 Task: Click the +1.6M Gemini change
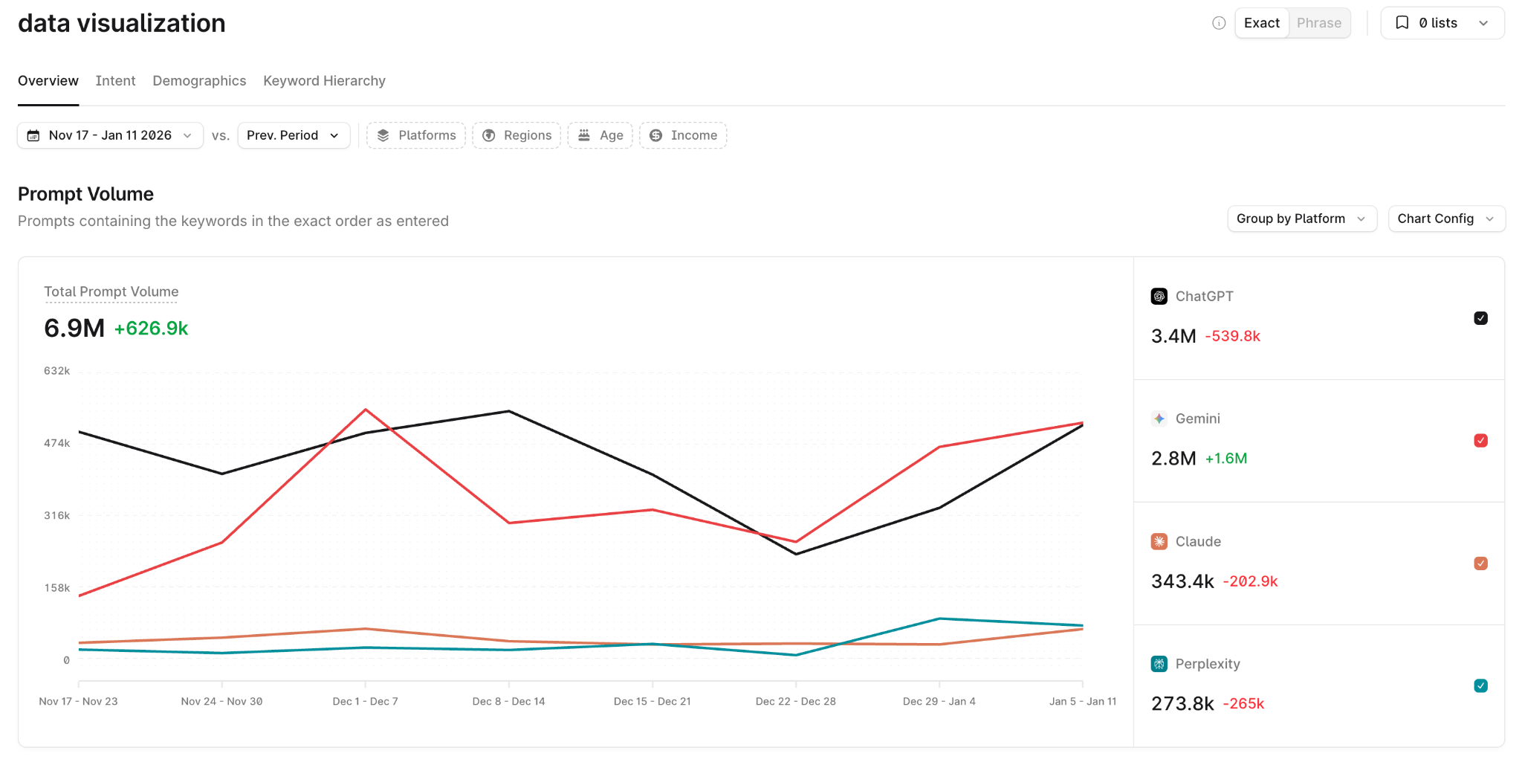point(1225,459)
